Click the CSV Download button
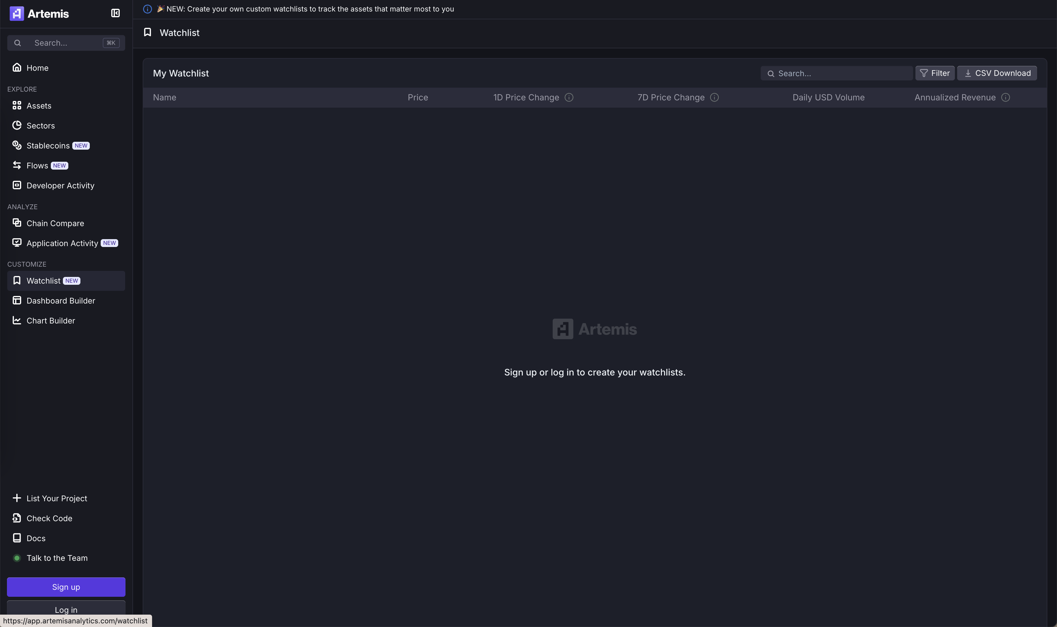Viewport: 1057px width, 627px height. [x=997, y=73]
